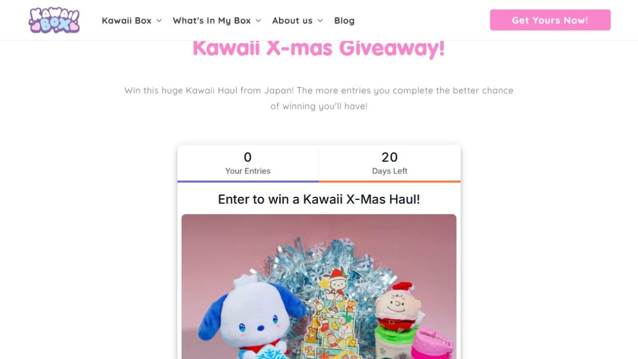Expand the About us chevron
Image resolution: width=638 pixels, height=359 pixels.
tap(320, 21)
